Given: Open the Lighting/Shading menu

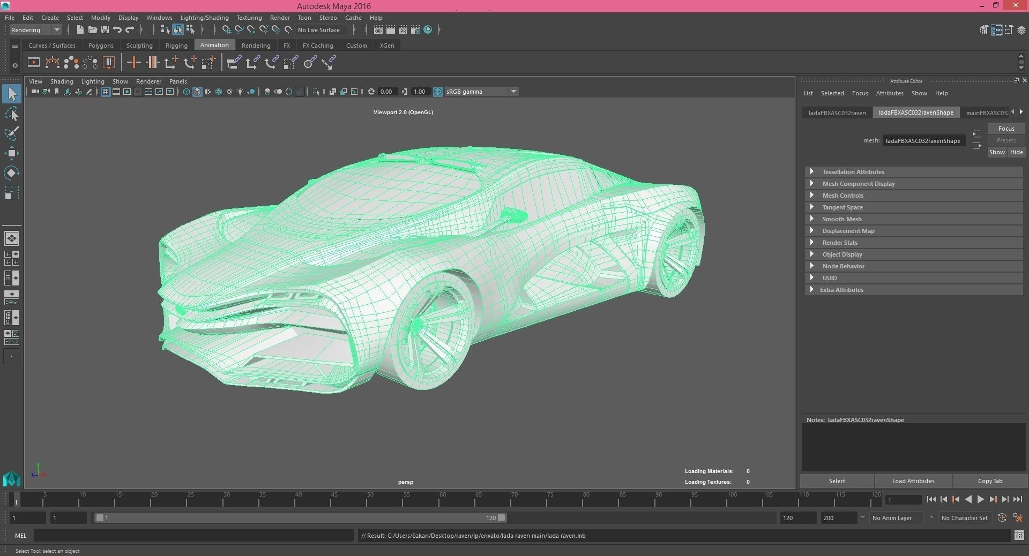Looking at the screenshot, I should (204, 18).
